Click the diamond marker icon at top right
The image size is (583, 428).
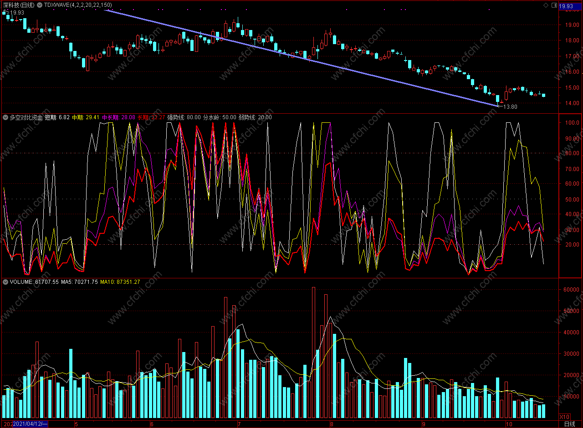tap(546, 5)
